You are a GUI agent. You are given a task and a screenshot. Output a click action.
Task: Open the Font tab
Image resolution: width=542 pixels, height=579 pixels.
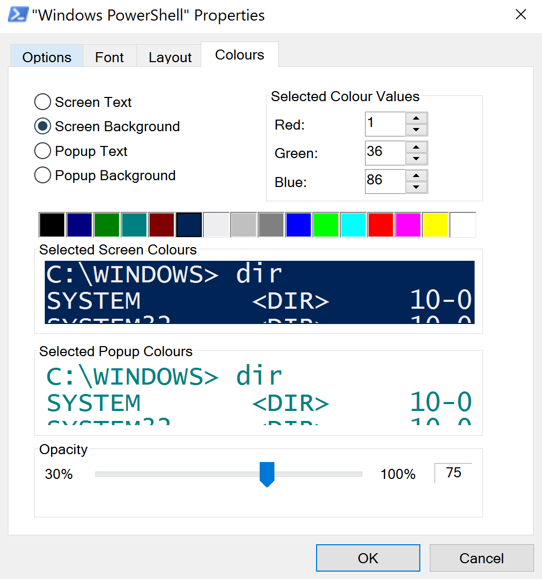(110, 56)
